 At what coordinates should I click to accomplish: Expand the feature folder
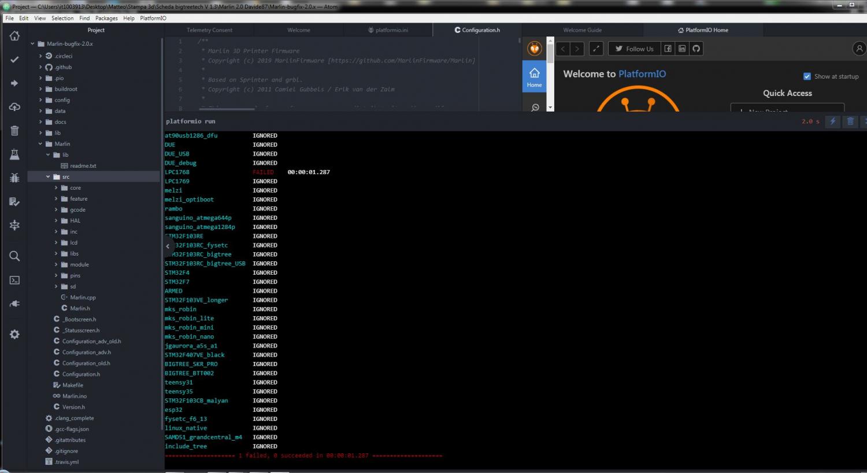click(x=56, y=199)
